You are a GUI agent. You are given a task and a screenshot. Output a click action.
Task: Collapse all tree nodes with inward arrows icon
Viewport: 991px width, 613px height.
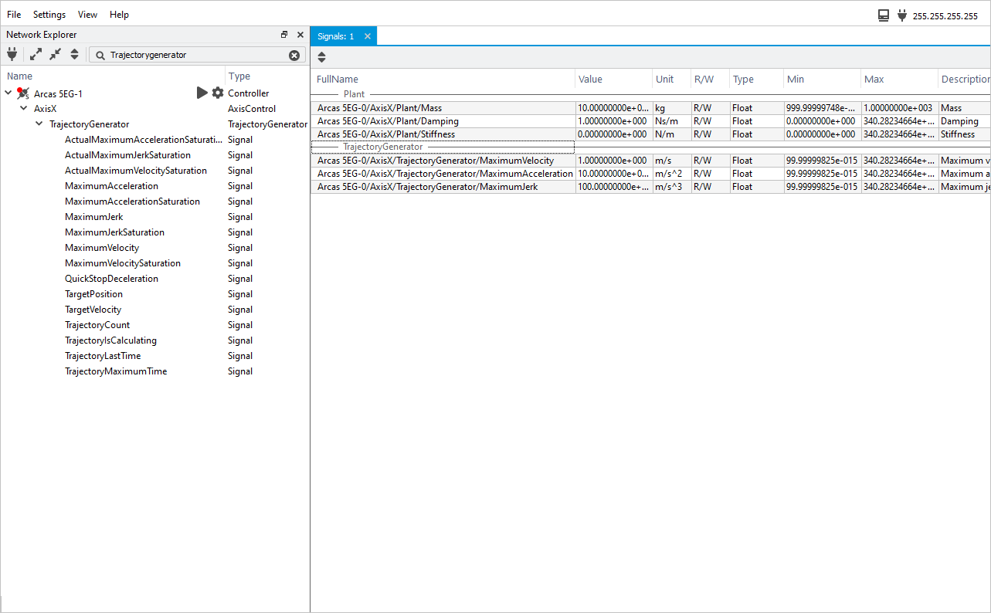click(55, 55)
